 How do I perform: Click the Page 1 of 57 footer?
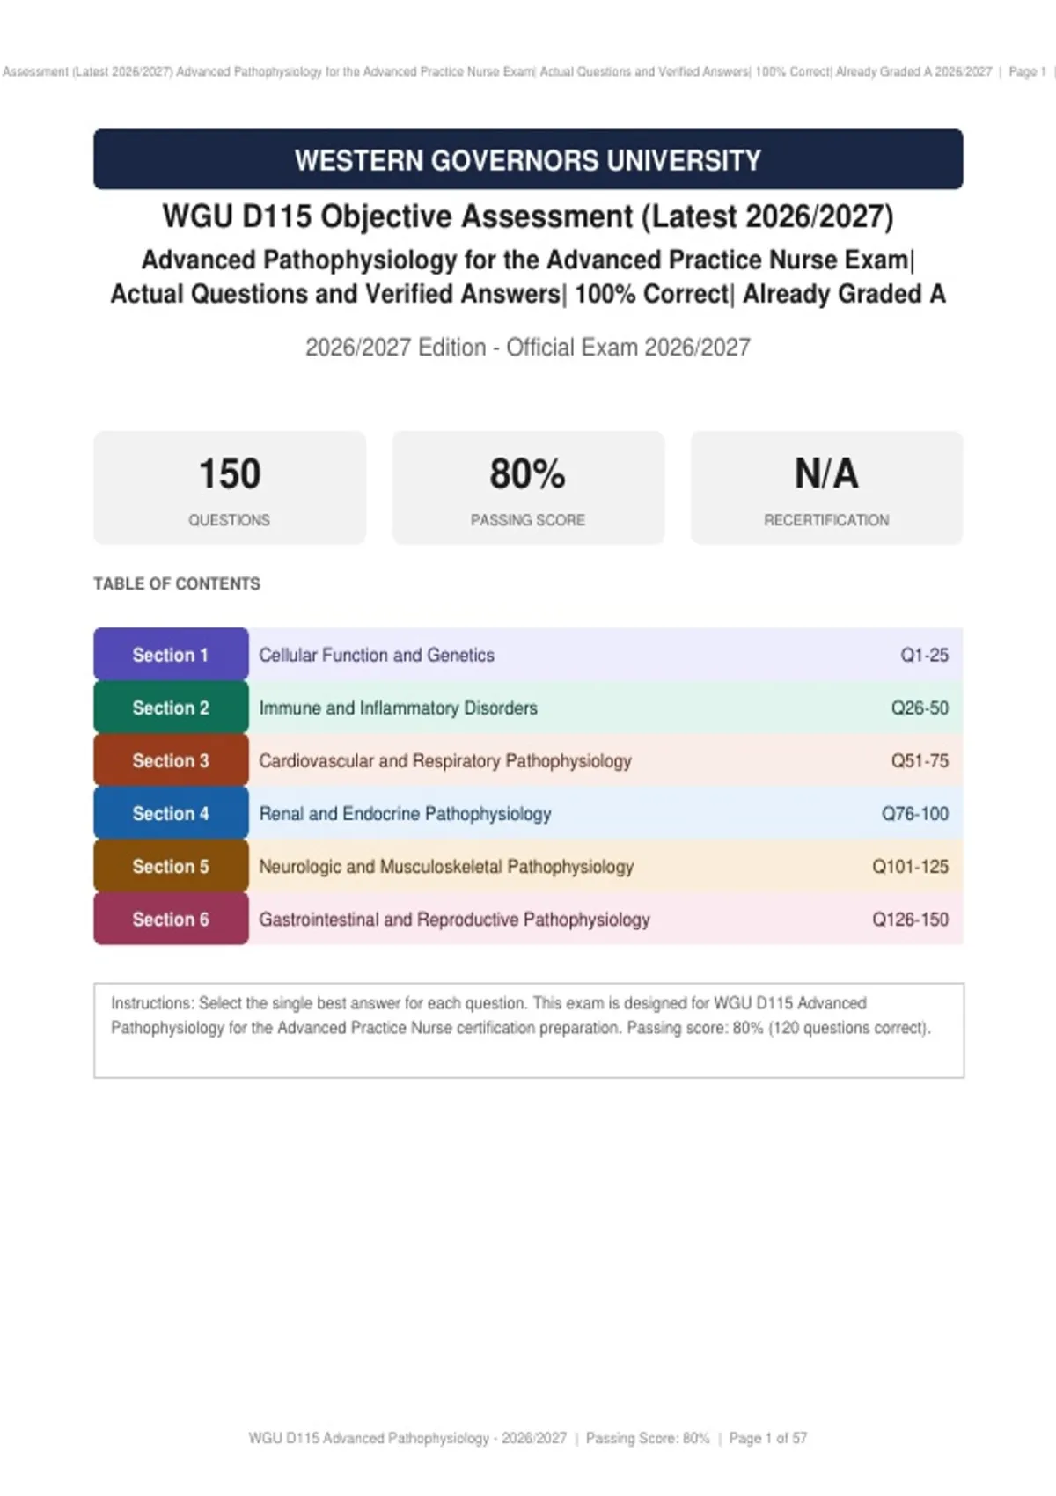767,1438
